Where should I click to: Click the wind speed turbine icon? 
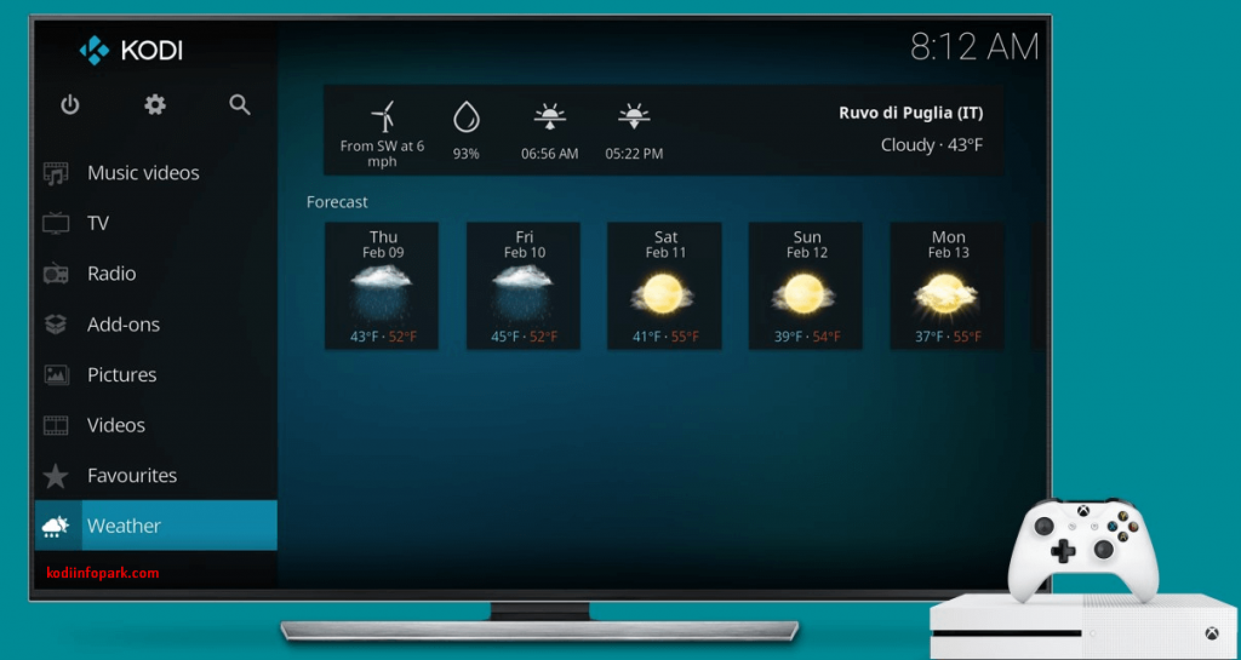tap(384, 115)
